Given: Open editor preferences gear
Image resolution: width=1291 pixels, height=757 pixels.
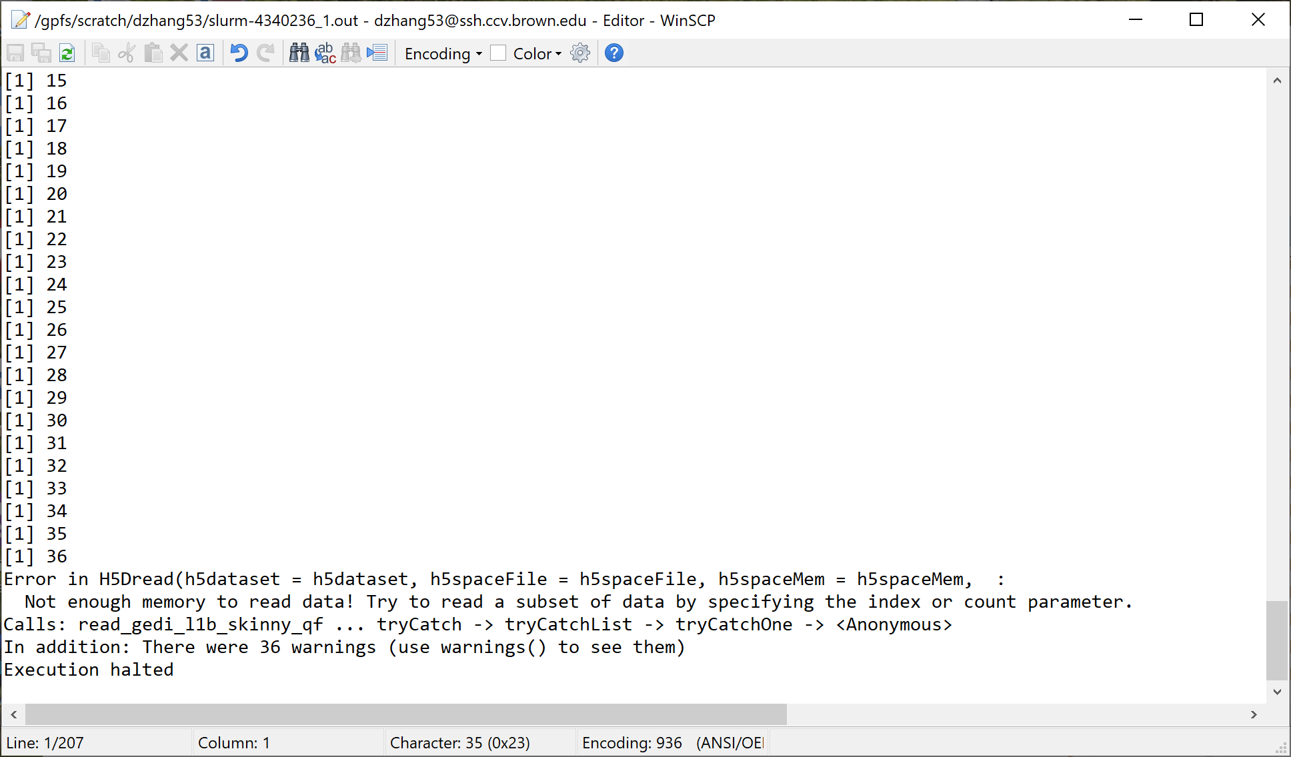Looking at the screenshot, I should tap(579, 53).
